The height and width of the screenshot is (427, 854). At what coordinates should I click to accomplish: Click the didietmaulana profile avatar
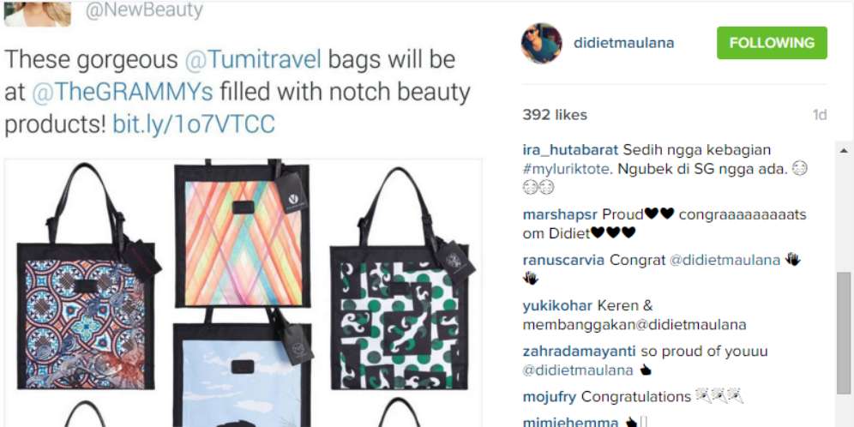(541, 43)
